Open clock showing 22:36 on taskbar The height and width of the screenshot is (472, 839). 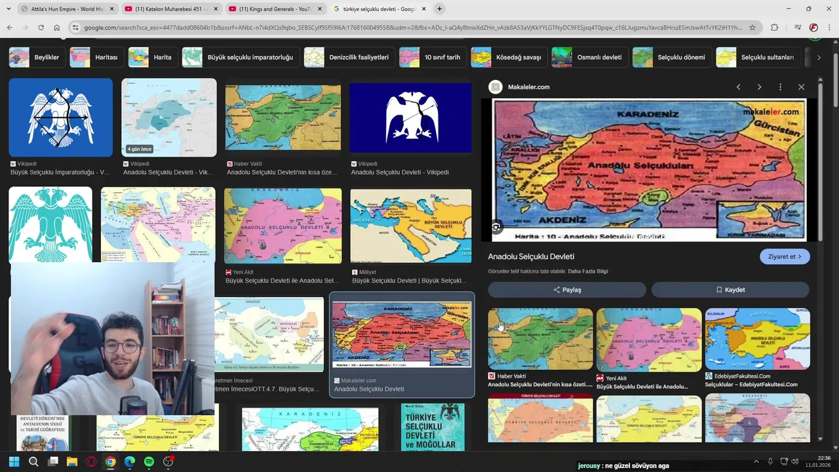click(817, 462)
